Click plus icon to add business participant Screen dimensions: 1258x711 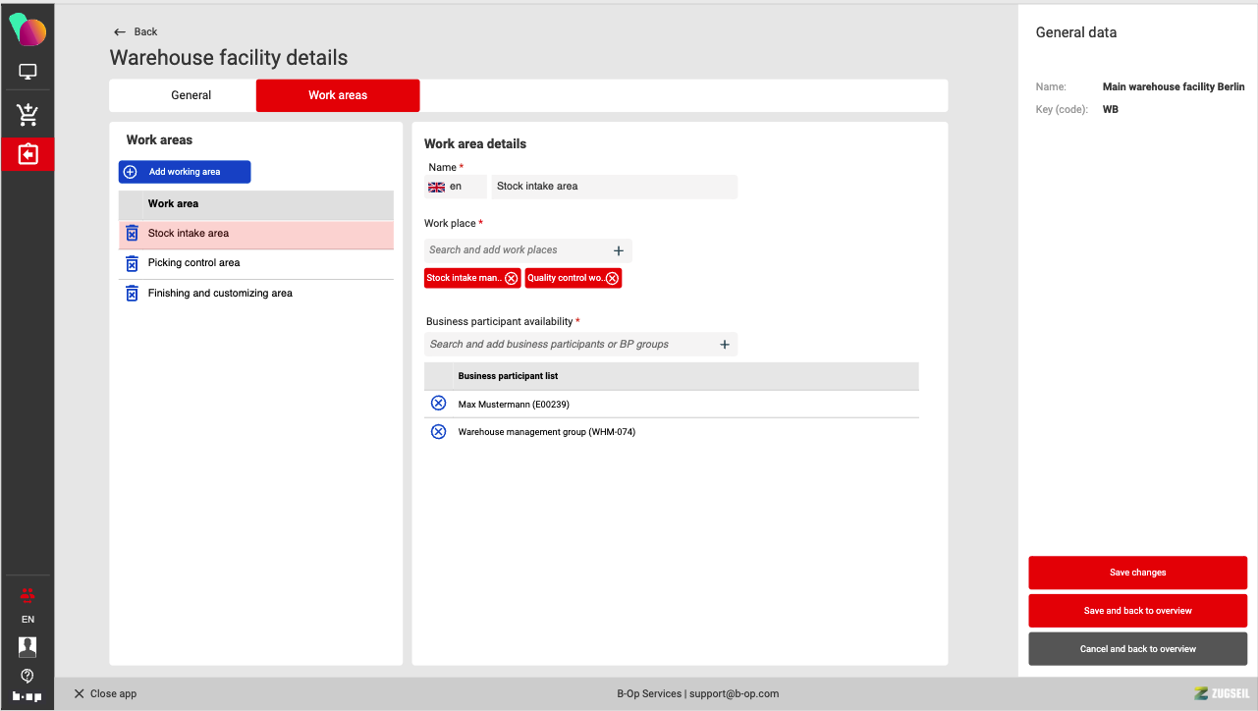(725, 345)
